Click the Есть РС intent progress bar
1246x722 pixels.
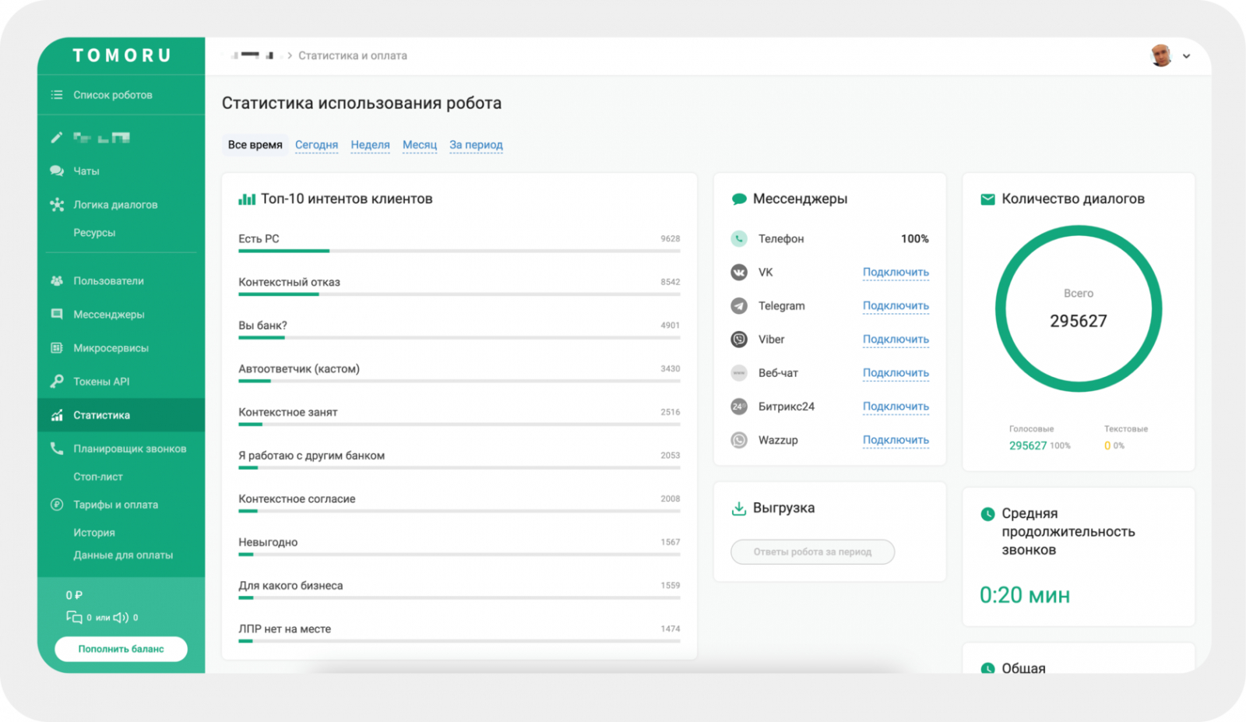point(459,251)
